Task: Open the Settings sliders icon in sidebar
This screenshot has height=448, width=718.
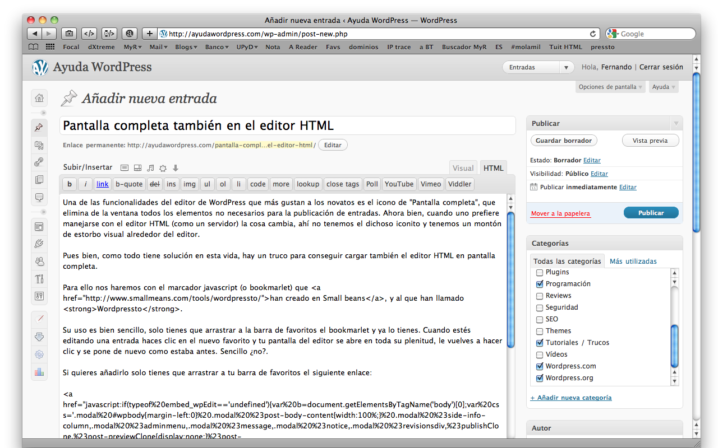Action: (x=39, y=296)
